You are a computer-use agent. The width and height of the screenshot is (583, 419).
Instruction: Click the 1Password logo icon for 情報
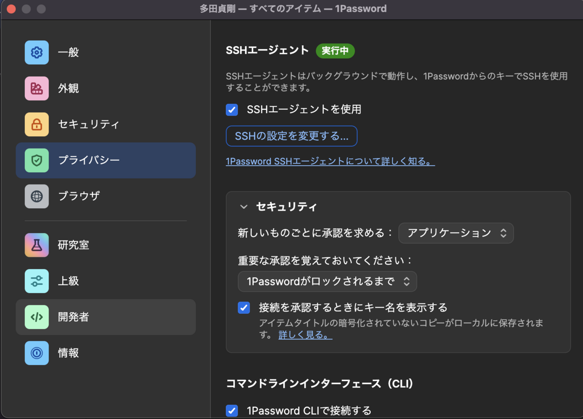point(36,353)
